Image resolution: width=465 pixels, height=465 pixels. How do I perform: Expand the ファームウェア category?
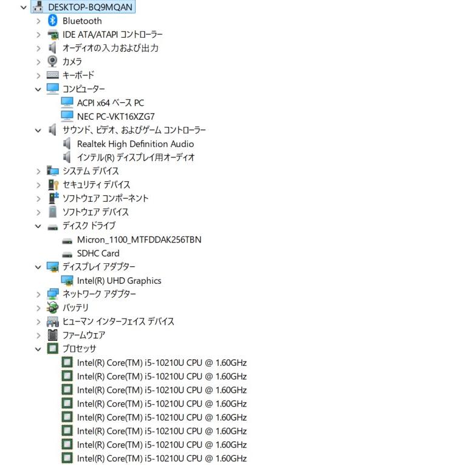[x=38, y=336]
